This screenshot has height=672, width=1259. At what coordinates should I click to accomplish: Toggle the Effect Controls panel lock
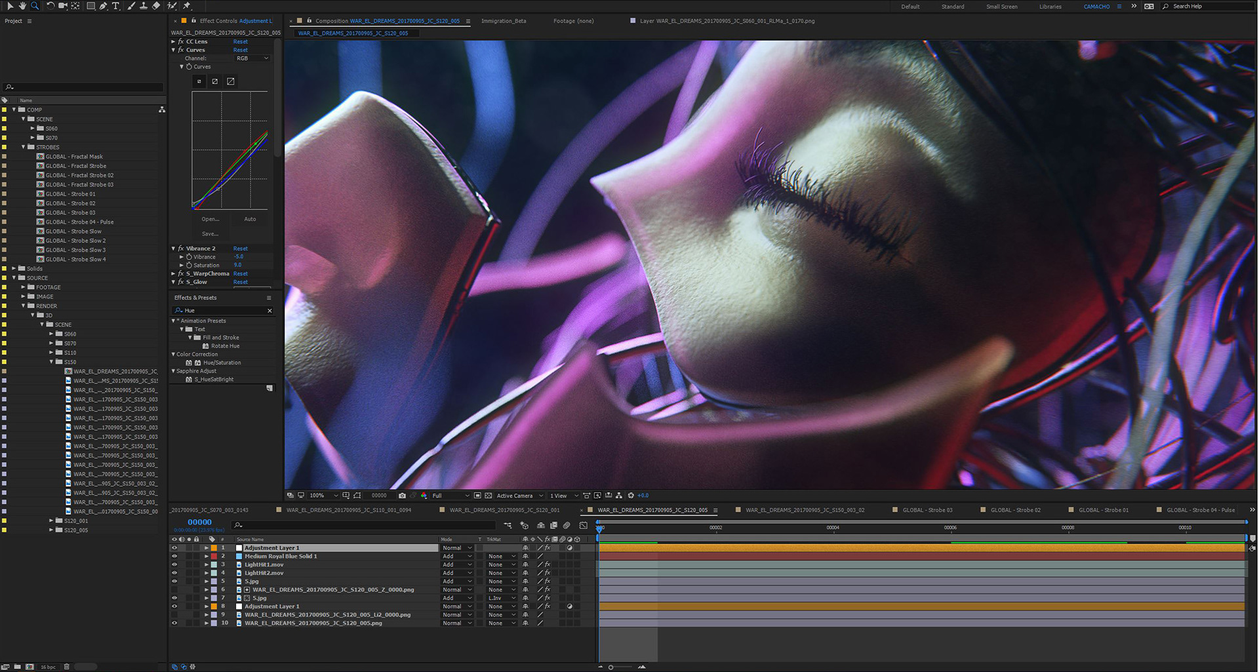193,21
